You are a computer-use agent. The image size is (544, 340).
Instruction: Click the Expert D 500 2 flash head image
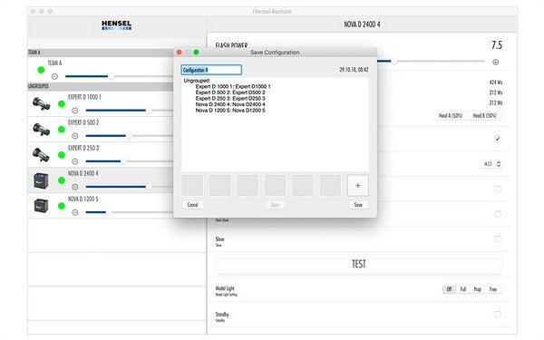pyautogui.click(x=42, y=130)
